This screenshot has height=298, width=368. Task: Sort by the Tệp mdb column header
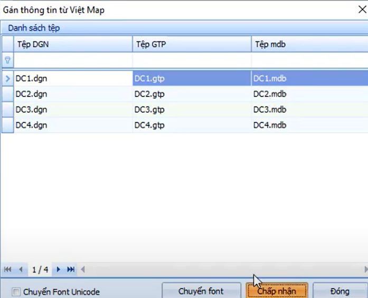309,44
